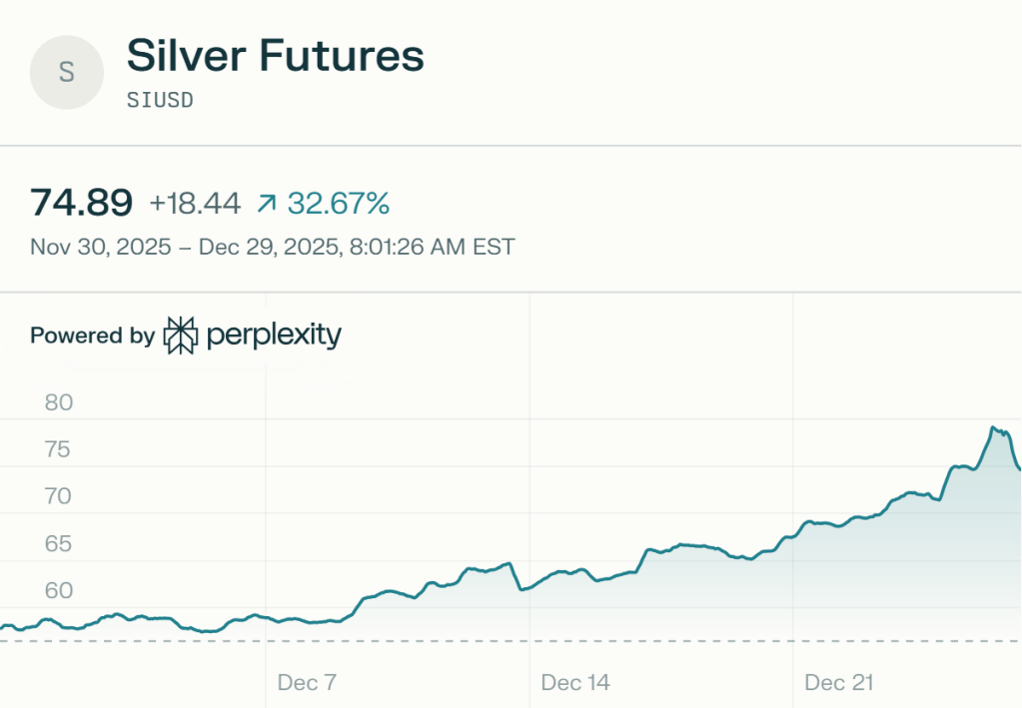Click the chart's peak price point

coord(993,427)
